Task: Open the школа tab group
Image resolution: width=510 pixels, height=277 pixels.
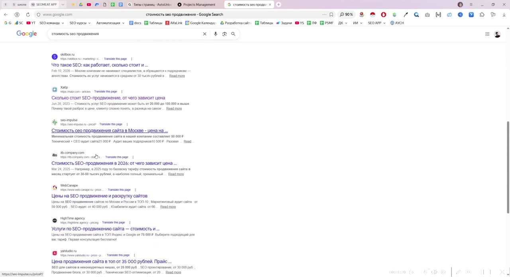Action: tap(20, 5)
